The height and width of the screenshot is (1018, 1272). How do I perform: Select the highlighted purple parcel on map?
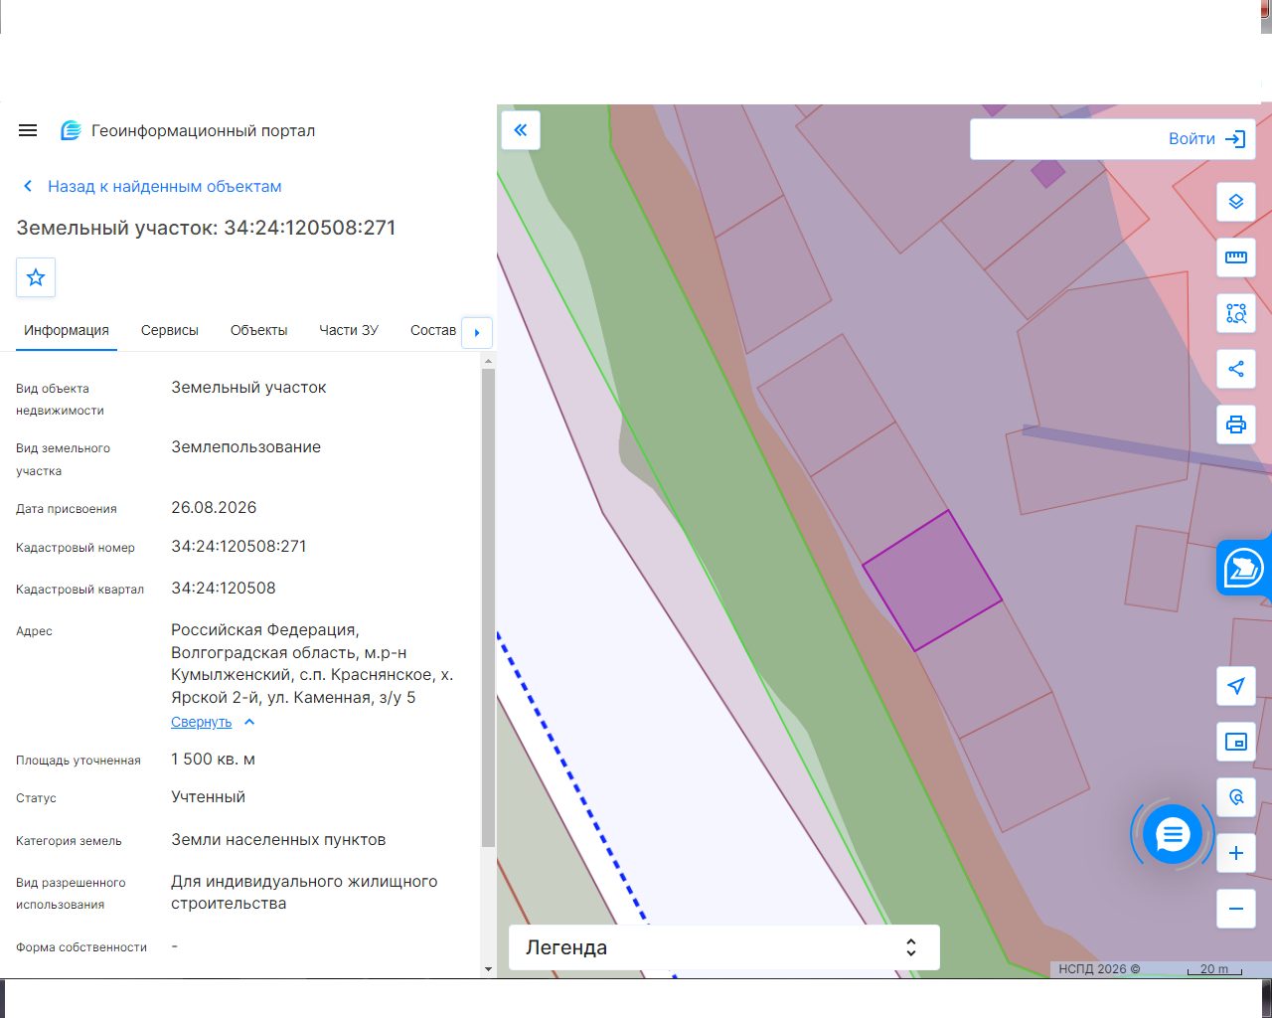click(931, 582)
